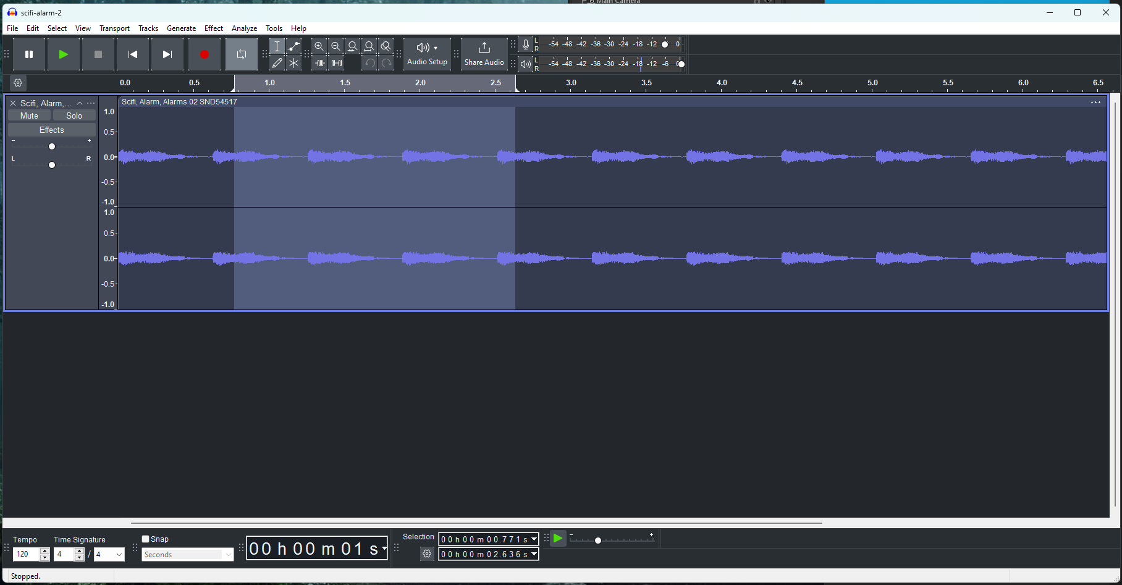Select the Envelope tool
The height and width of the screenshot is (585, 1122).
point(294,46)
